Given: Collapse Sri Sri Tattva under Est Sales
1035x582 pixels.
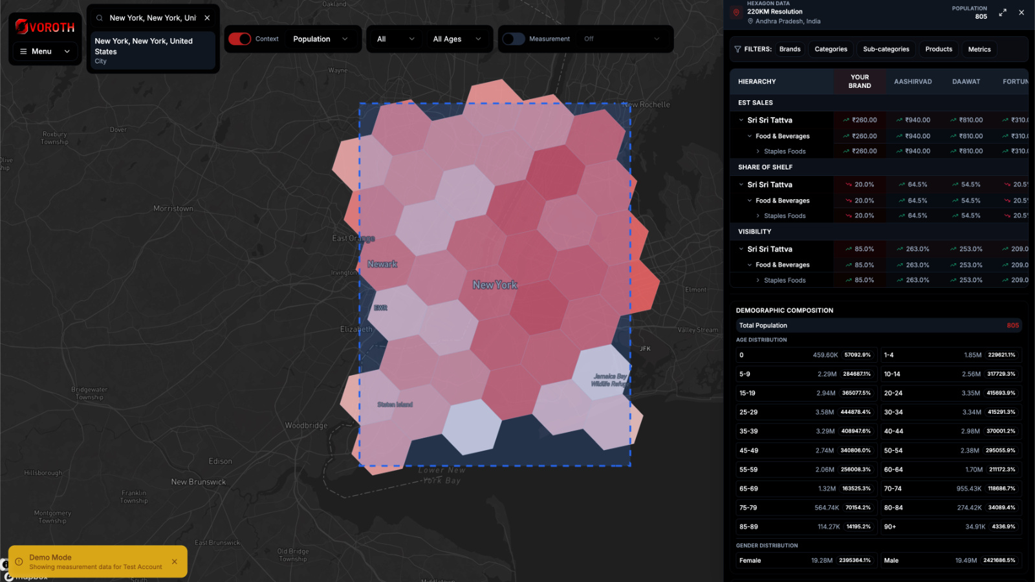Looking at the screenshot, I should [741, 120].
